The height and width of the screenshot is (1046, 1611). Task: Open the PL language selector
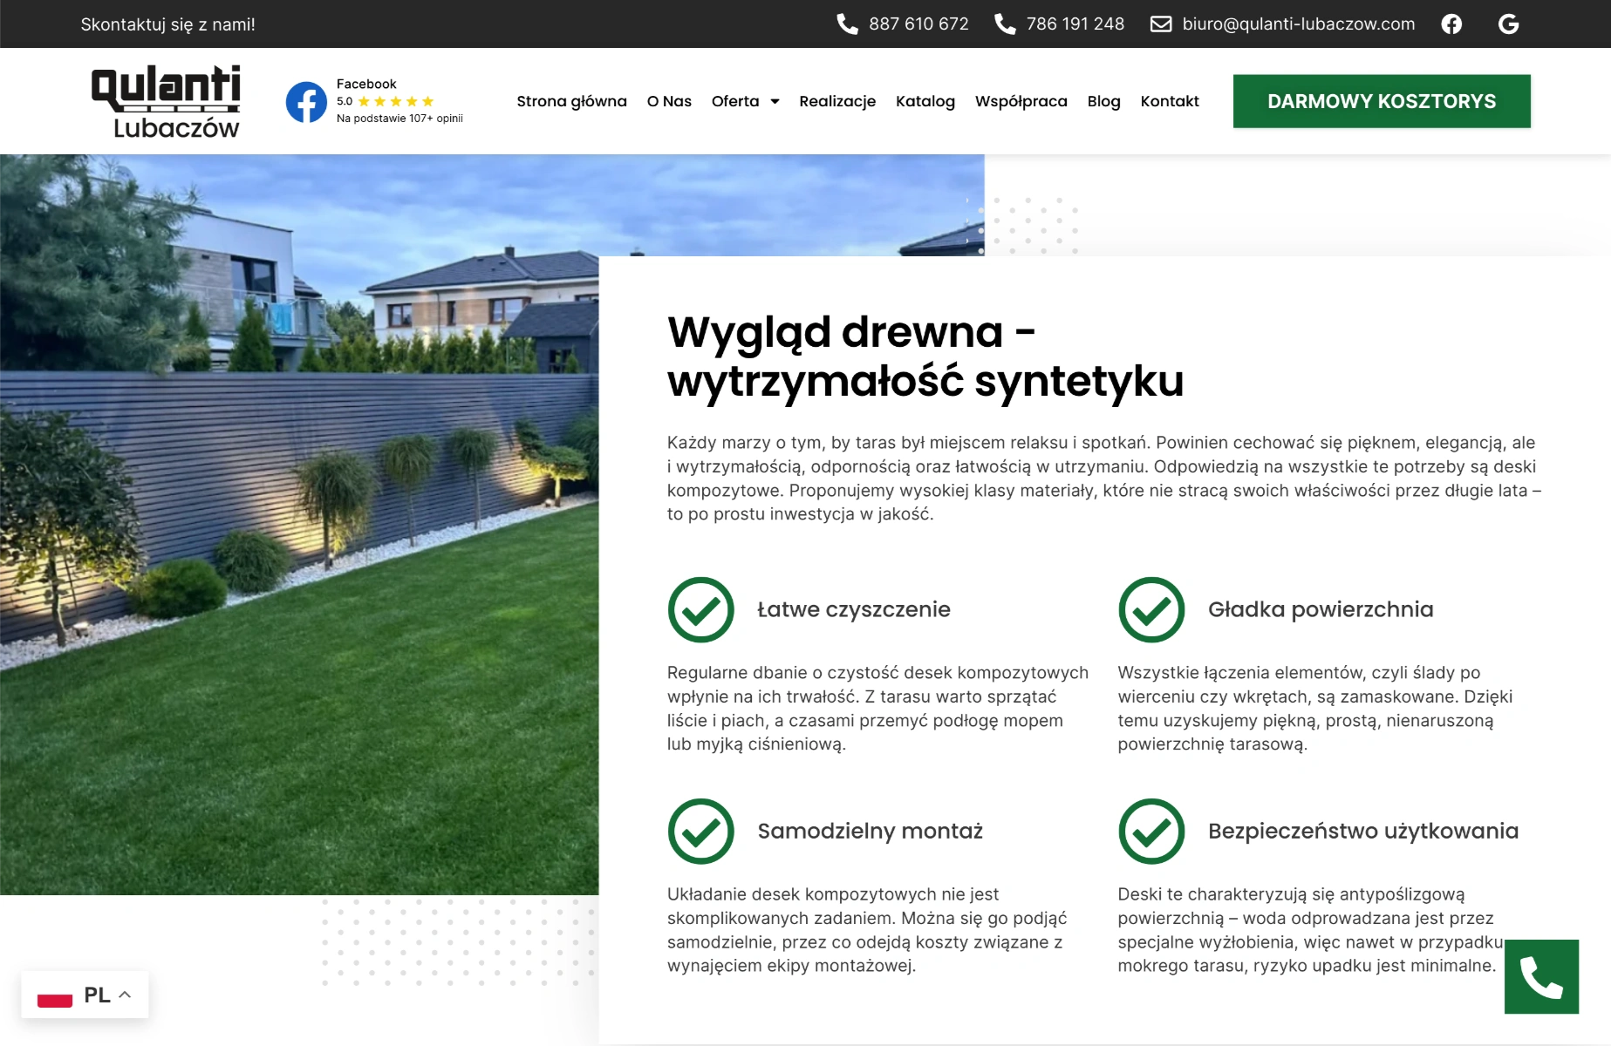pos(85,995)
